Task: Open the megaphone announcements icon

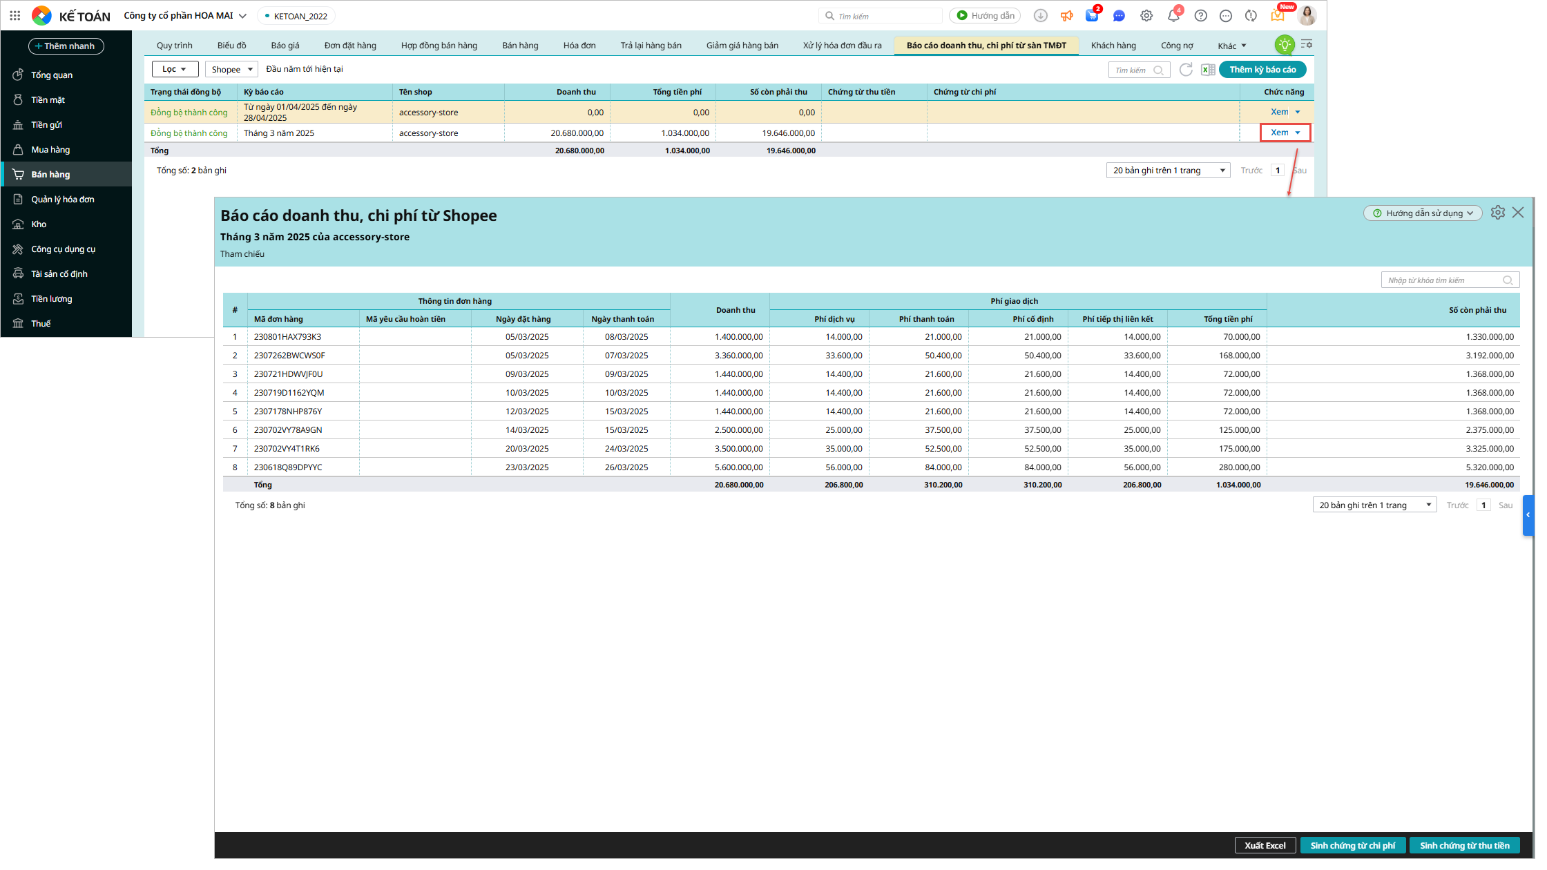Action: [x=1066, y=16]
